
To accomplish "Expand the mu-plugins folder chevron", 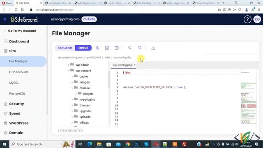I will pos(72,99).
